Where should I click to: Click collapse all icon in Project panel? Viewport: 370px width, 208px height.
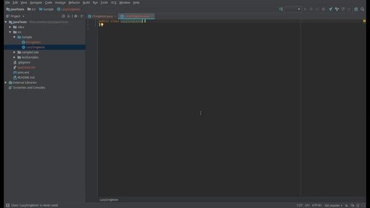coord(69,16)
